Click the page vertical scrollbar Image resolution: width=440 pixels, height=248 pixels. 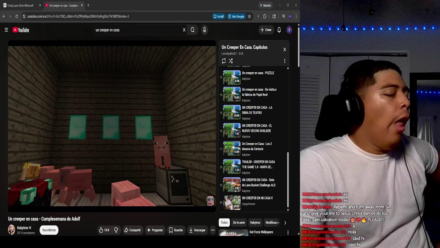pyautogui.click(x=298, y=47)
